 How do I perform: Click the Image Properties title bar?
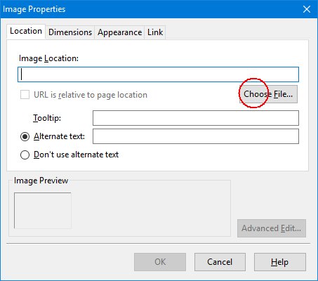point(150,9)
